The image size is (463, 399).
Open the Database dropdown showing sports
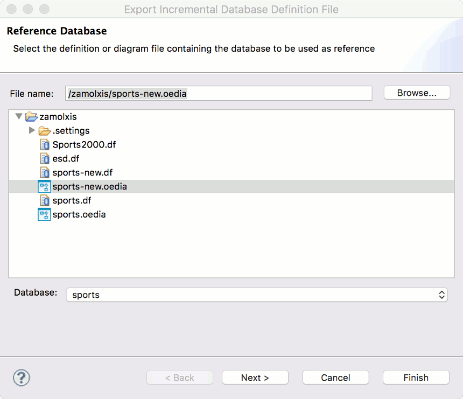256,295
